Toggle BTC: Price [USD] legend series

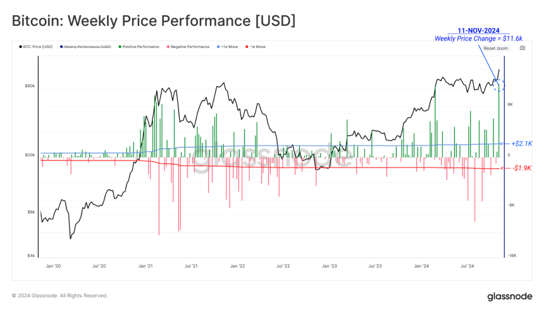35,46
